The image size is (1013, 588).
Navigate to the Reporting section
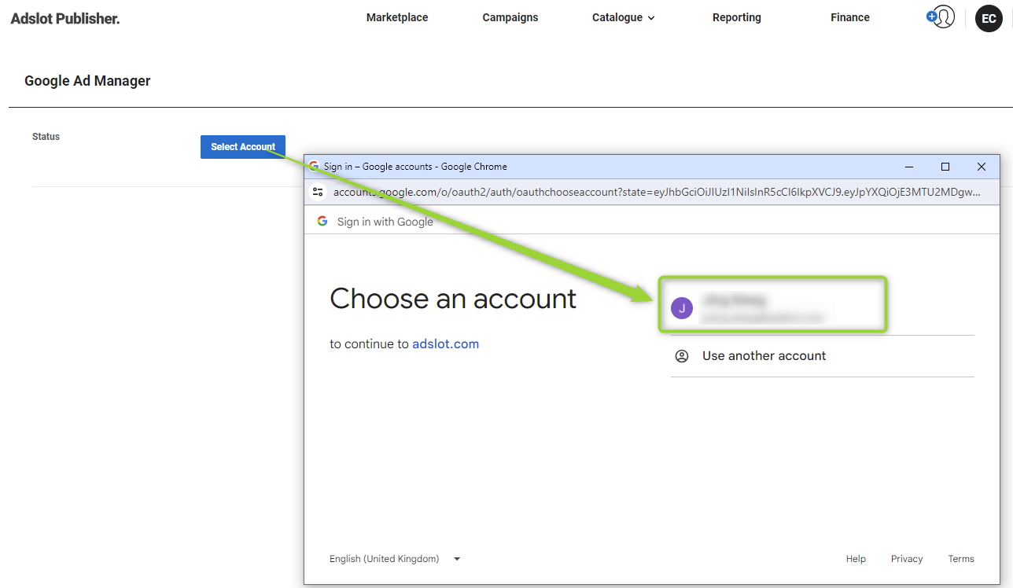736,17
